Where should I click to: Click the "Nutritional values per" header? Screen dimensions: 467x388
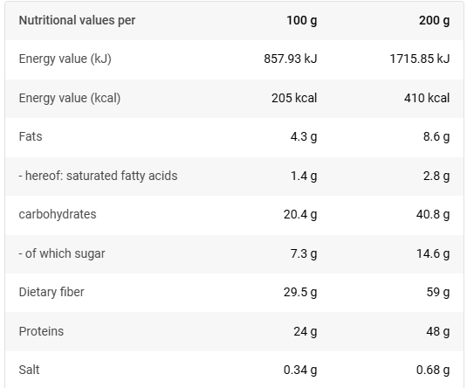77,21
